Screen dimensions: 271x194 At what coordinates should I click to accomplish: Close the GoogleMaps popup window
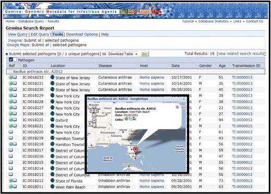[184, 99]
